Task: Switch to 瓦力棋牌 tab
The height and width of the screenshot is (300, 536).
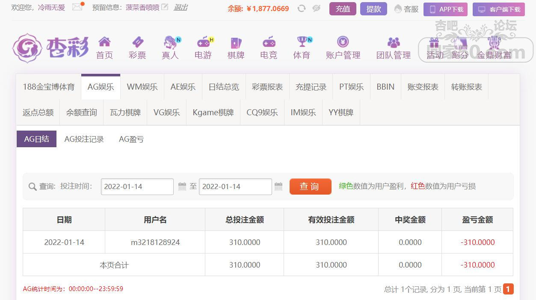Action: (x=125, y=113)
